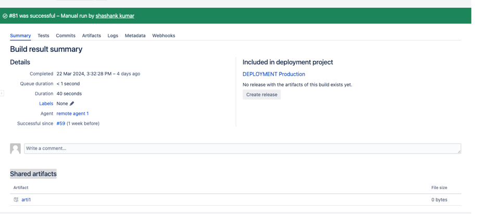The image size is (496, 214).
Task: Open the DEPLOYMENT Production project link
Action: (x=274, y=74)
